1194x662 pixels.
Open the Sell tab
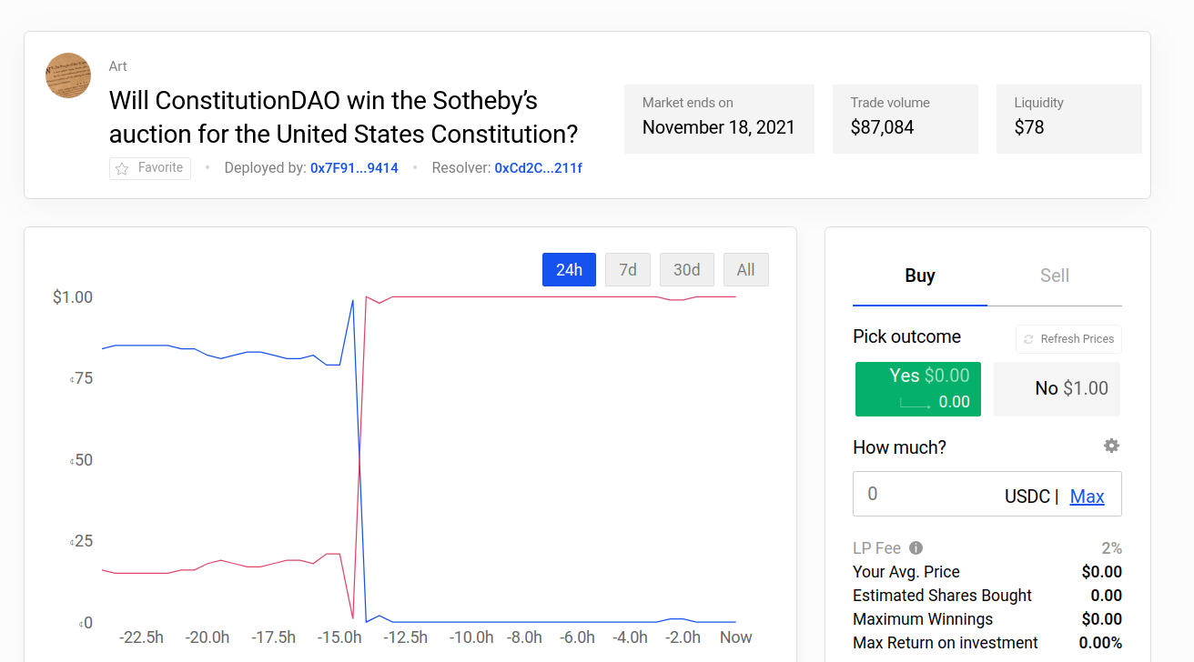coord(1054,276)
